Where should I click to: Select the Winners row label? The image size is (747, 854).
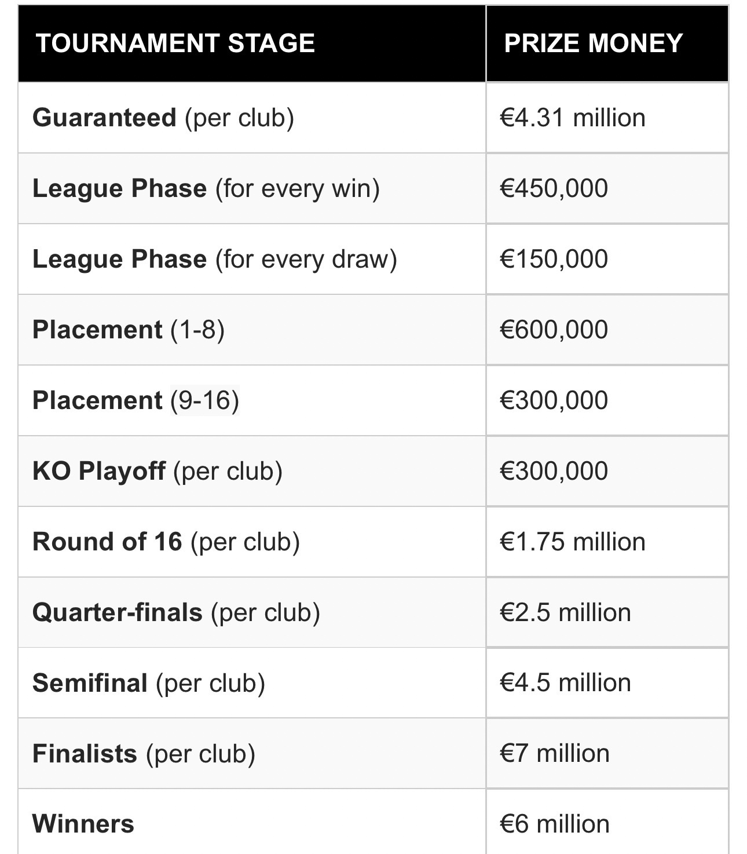coord(83,824)
